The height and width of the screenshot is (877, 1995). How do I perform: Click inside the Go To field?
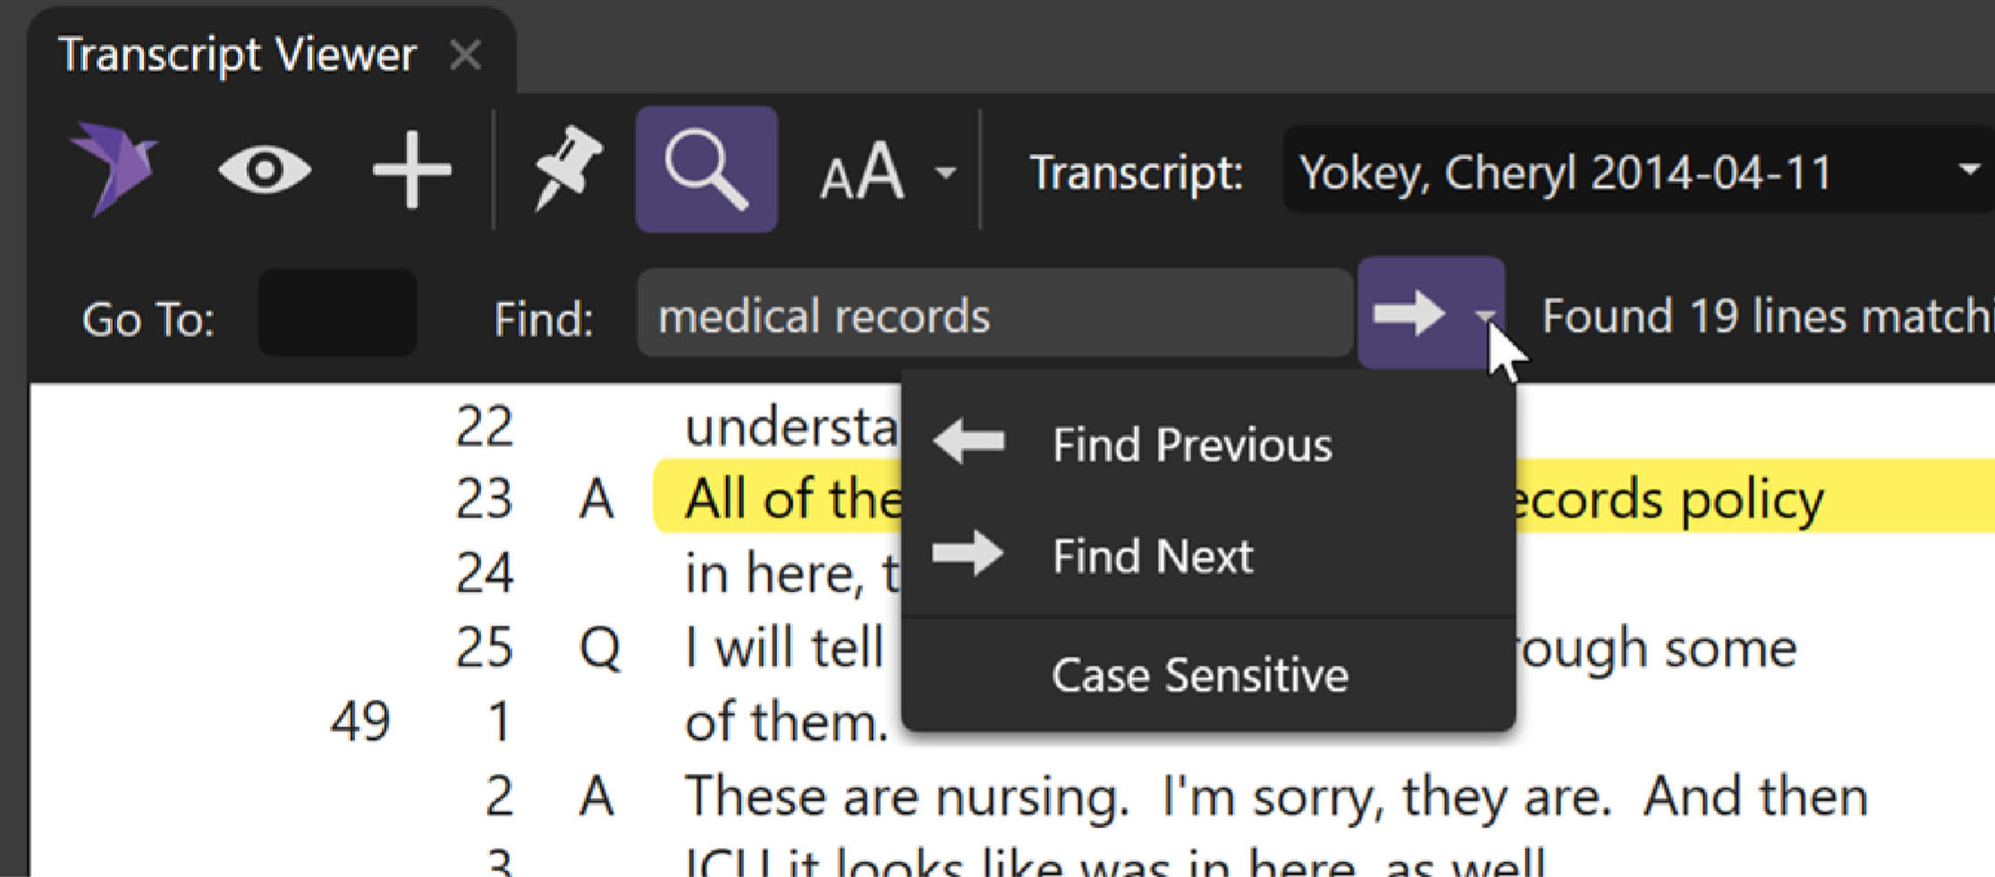337,315
